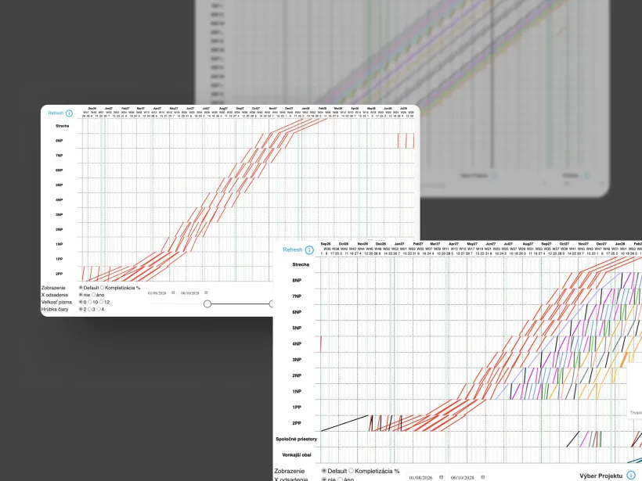The height and width of the screenshot is (481, 642).
Task: Select Default view in the lower window
Action: (326, 471)
